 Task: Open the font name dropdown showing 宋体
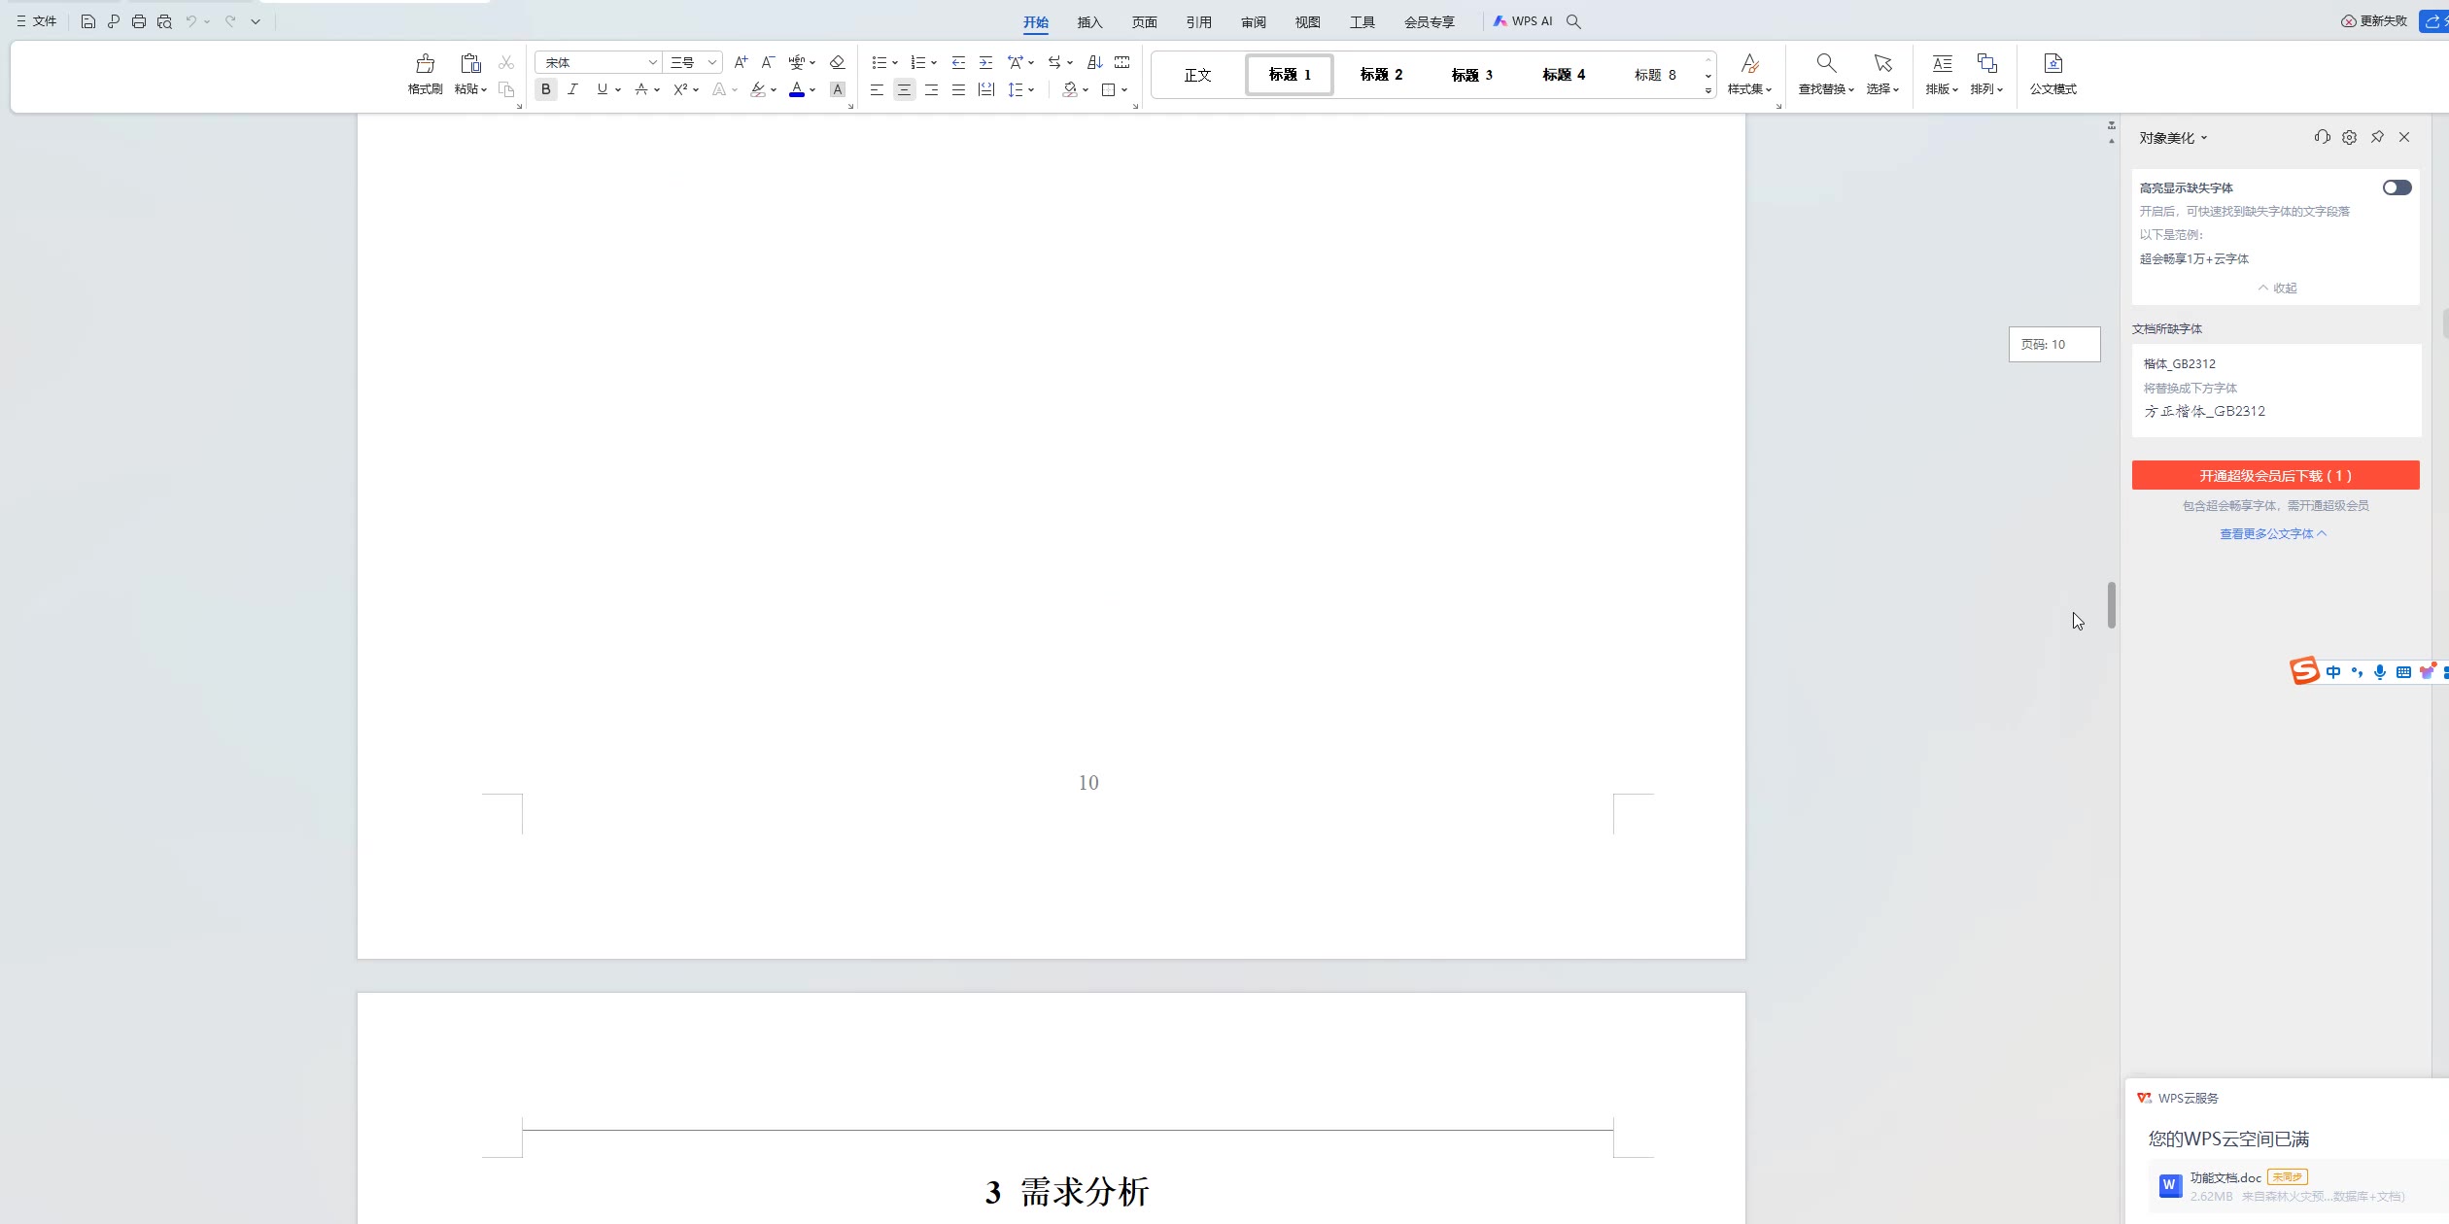click(x=652, y=62)
